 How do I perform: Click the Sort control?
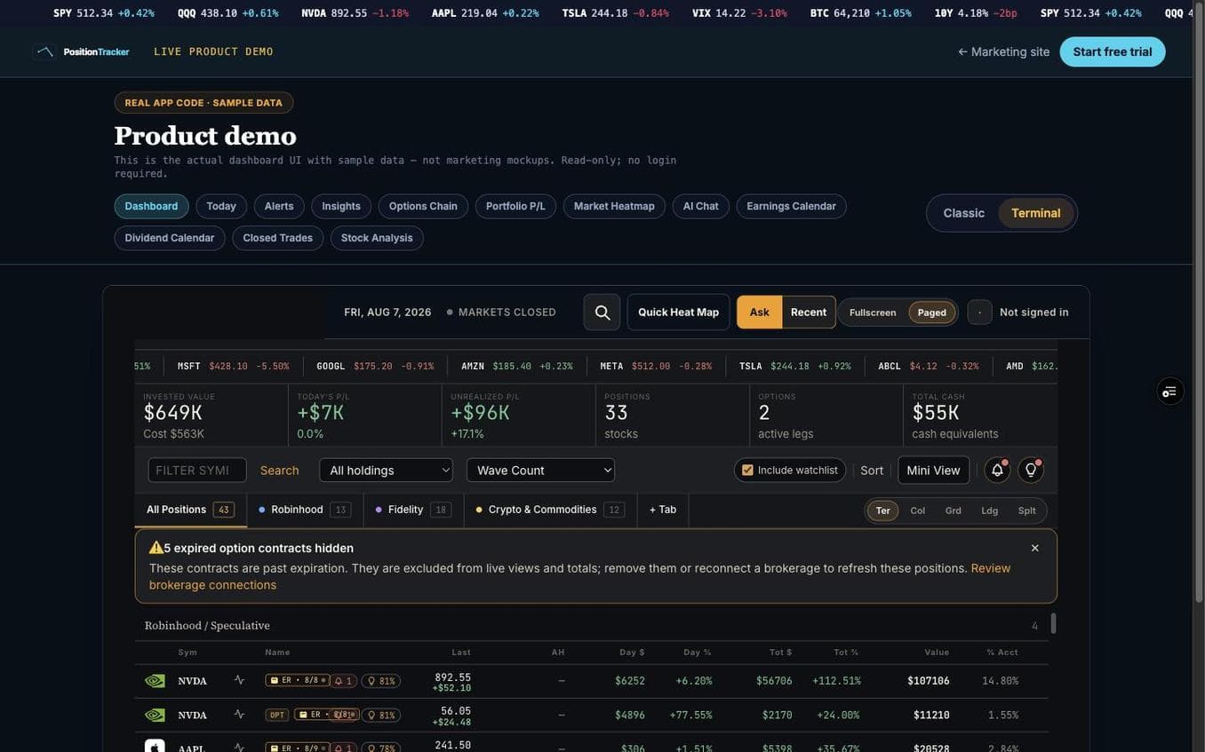click(872, 471)
